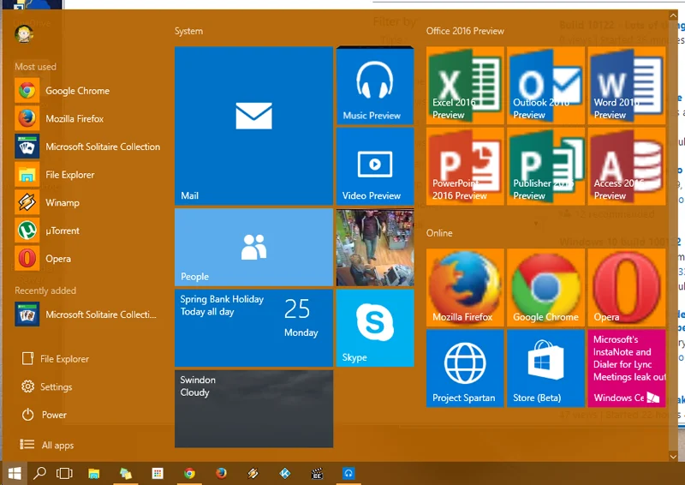Switch to Google Chrome on the taskbar
The width and height of the screenshot is (685, 485).
pos(189,473)
